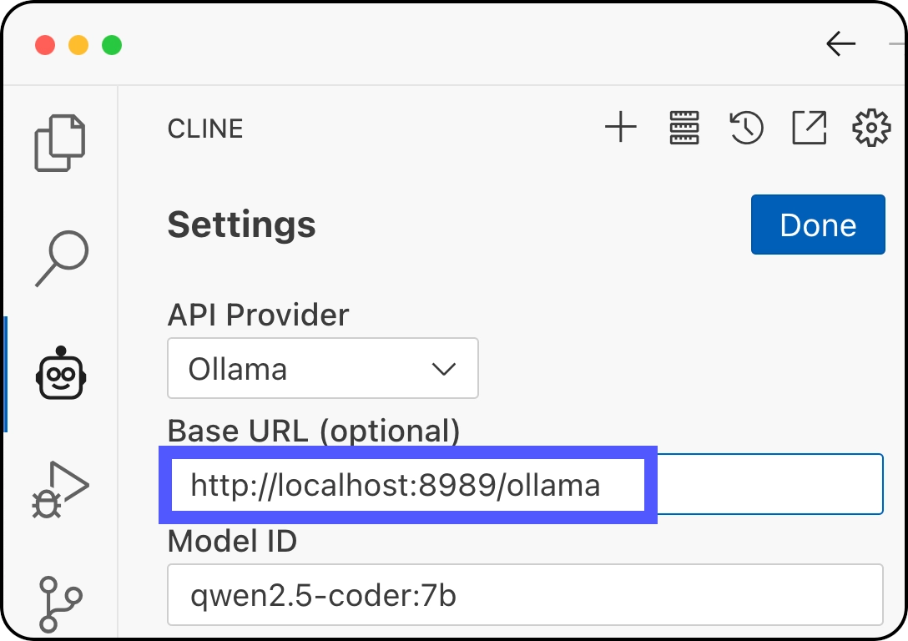The image size is (908, 641).
Task: Open the Run and Debug view
Action: click(60, 489)
